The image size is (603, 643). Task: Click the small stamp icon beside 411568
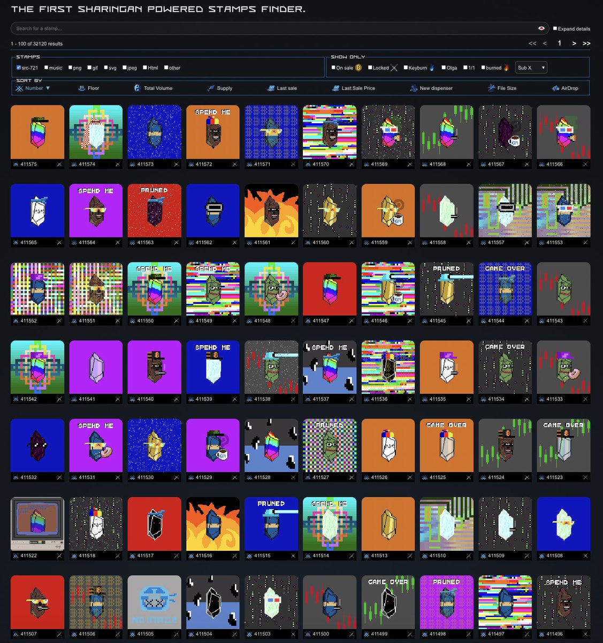(x=425, y=165)
